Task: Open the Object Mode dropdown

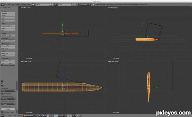Action: coord(30,116)
